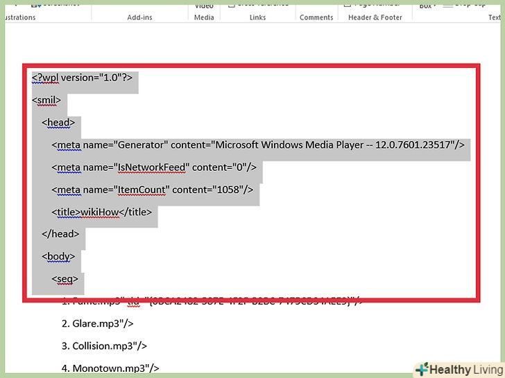Click the Add-ins group label
The width and height of the screenshot is (505, 378).
tap(139, 17)
